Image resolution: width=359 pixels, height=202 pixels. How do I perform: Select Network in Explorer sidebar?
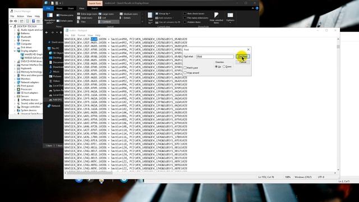[x=54, y=106]
